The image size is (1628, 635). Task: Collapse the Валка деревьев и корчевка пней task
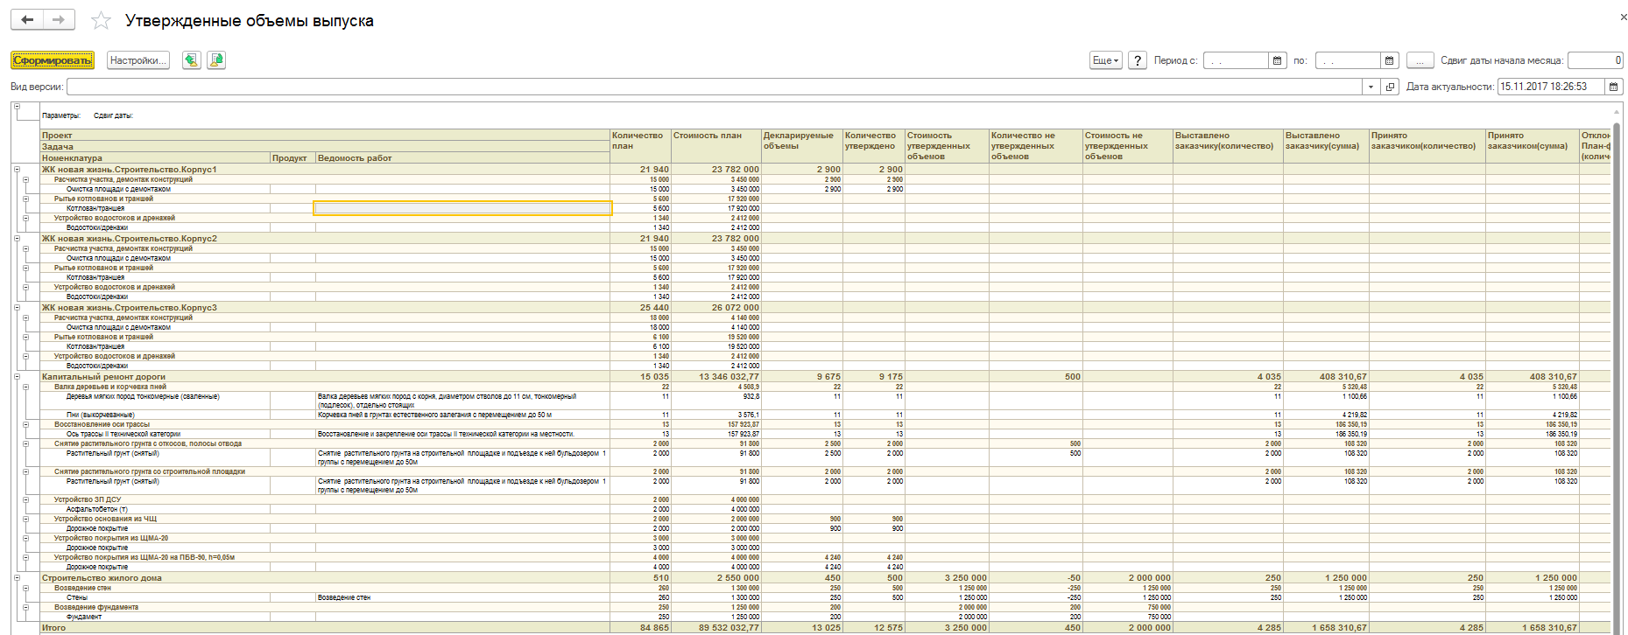[26, 387]
